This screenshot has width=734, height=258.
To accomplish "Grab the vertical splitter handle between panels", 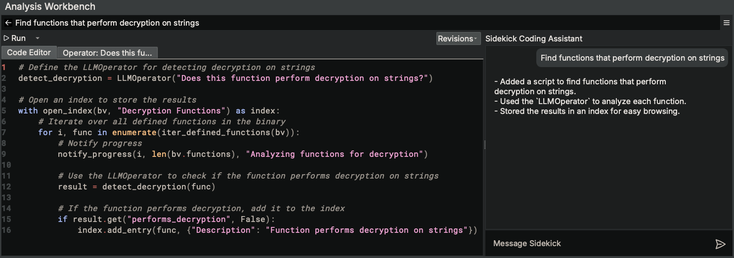I will tap(484, 145).
